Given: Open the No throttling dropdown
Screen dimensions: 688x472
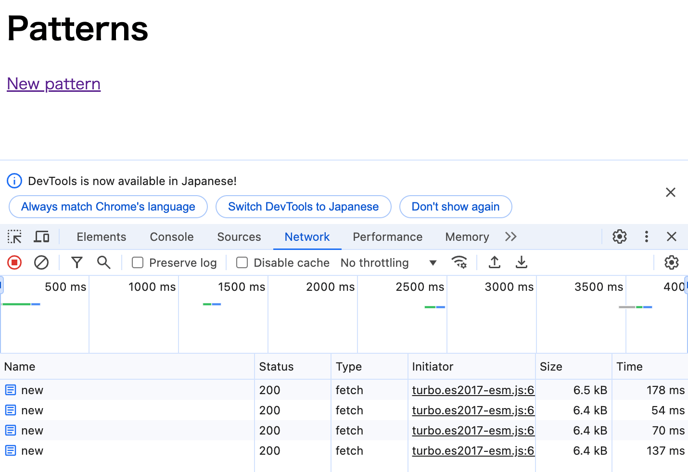Looking at the screenshot, I should tap(388, 262).
